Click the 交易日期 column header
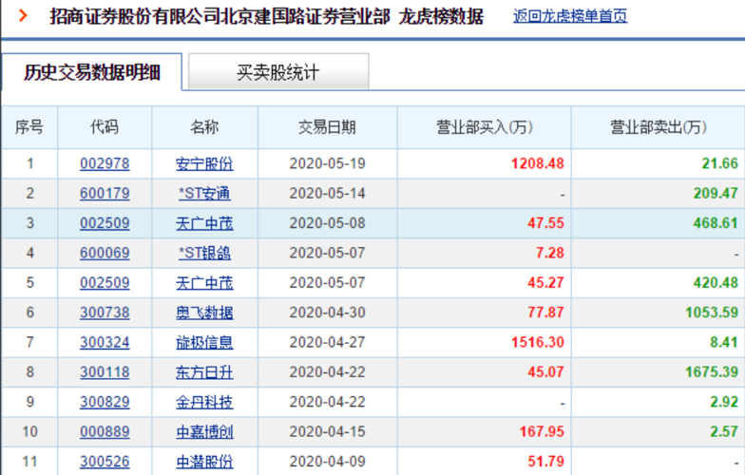745x475 pixels. pos(327,127)
